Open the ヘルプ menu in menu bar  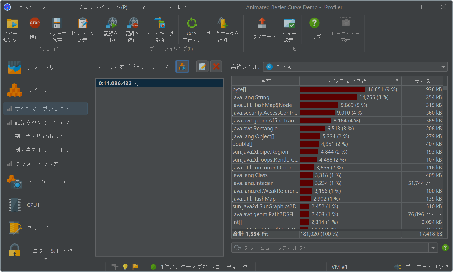pos(178,7)
